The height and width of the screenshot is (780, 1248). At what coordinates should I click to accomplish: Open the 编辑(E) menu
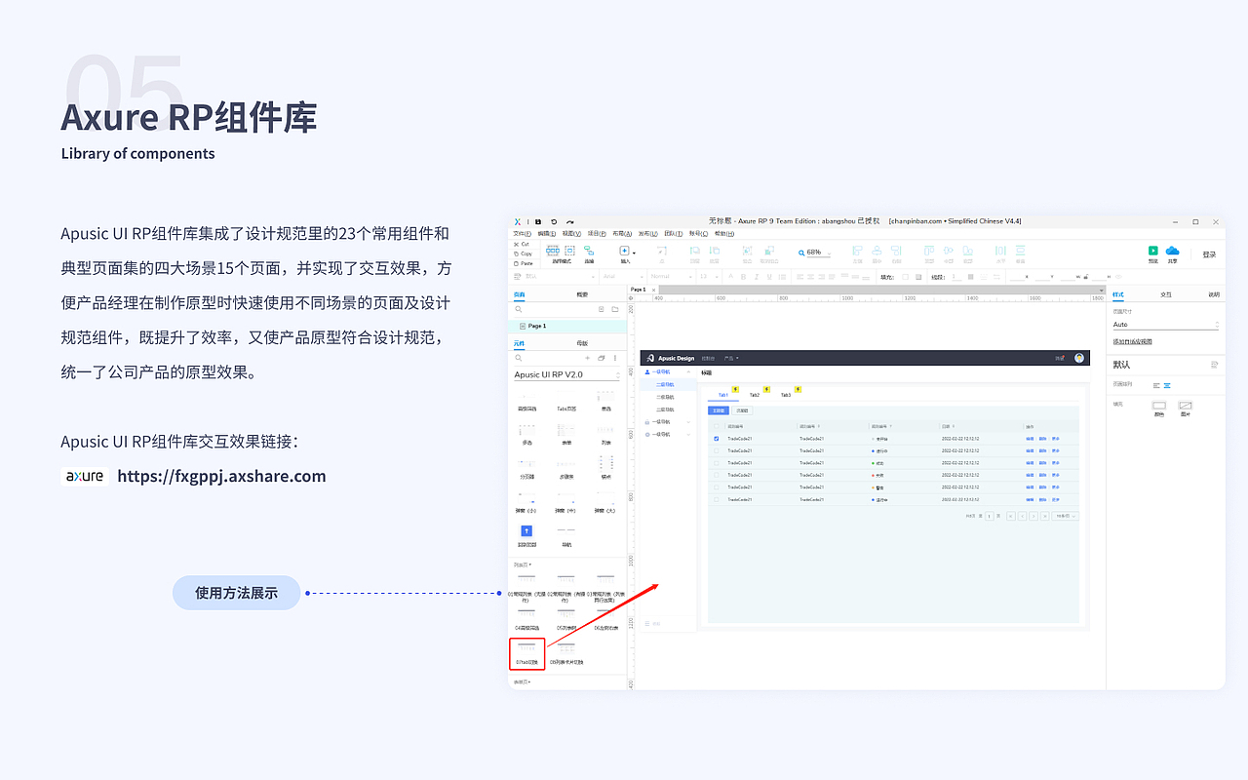547,234
